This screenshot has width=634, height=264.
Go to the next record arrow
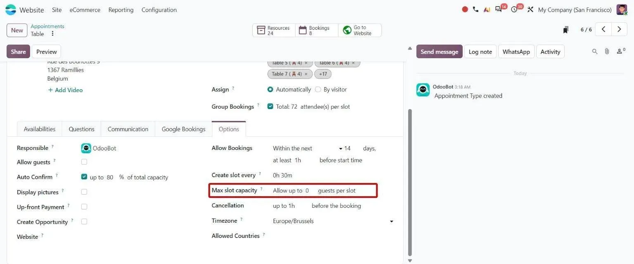pyautogui.click(x=619, y=29)
